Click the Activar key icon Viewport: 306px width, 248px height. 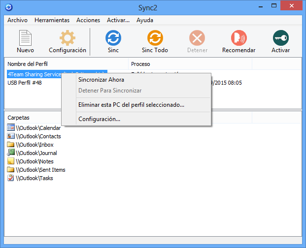click(281, 38)
